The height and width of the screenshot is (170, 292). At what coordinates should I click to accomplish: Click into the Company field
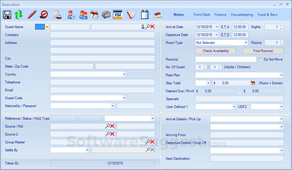pyautogui.click(x=103, y=35)
